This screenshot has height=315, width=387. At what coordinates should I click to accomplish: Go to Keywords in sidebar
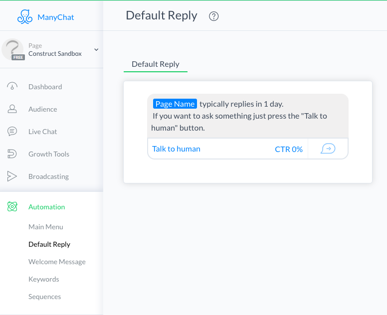point(44,279)
